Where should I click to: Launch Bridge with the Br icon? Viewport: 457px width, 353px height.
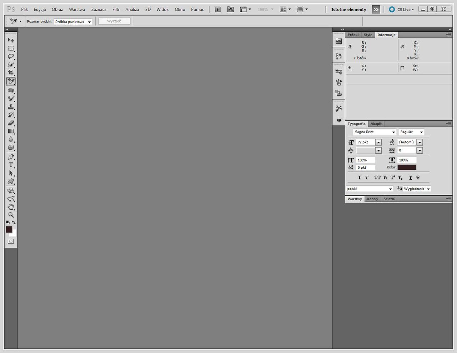pos(218,9)
